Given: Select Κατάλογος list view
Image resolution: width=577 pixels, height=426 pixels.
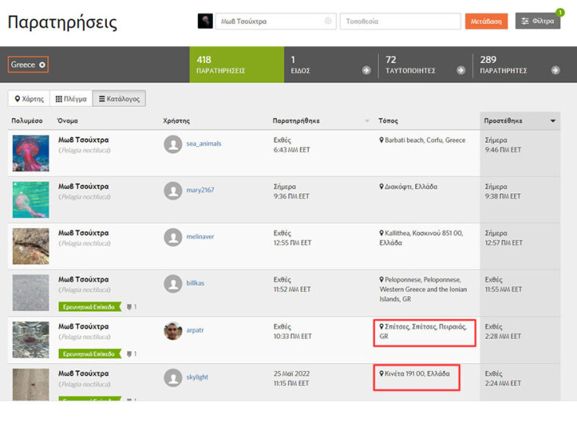Looking at the screenshot, I should coord(119,99).
